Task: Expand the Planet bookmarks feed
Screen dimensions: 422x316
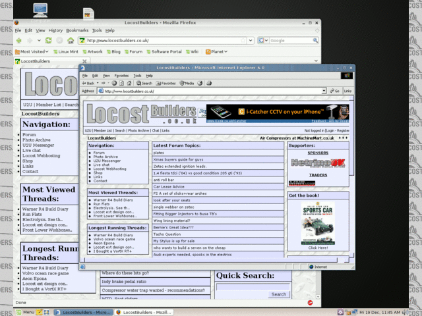Action: (216, 51)
